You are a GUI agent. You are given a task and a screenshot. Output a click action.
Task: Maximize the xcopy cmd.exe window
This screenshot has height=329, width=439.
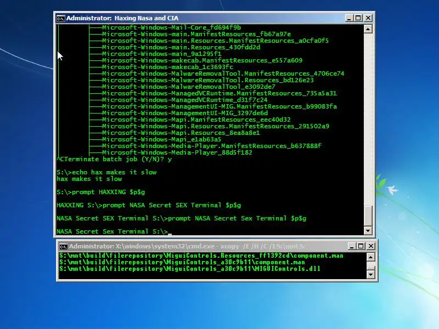(361, 246)
